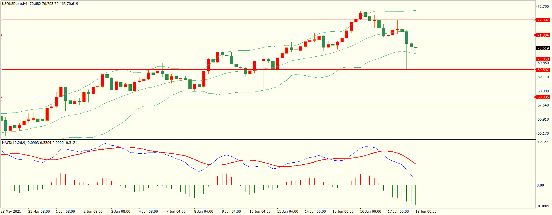Viewport: 552px width, 215px height.
Task: Click the 72.097 red price level label
Action: 543,20
